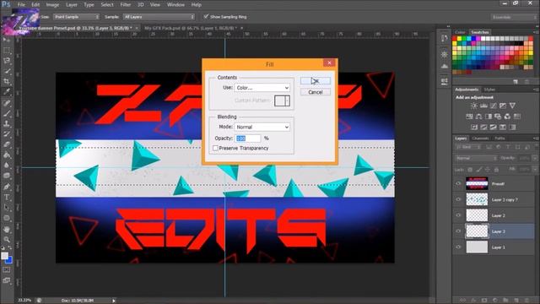
Task: Hide the Layer 2 copy 7 layer
Action: 458,199
